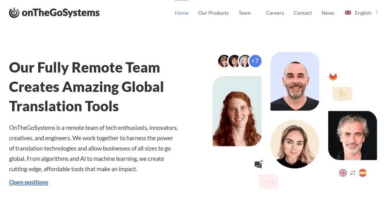
Task: Open the Our Products menu
Action: click(214, 13)
